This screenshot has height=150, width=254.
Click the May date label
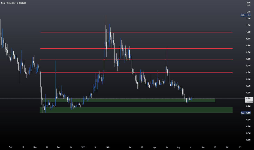(x=178, y=147)
